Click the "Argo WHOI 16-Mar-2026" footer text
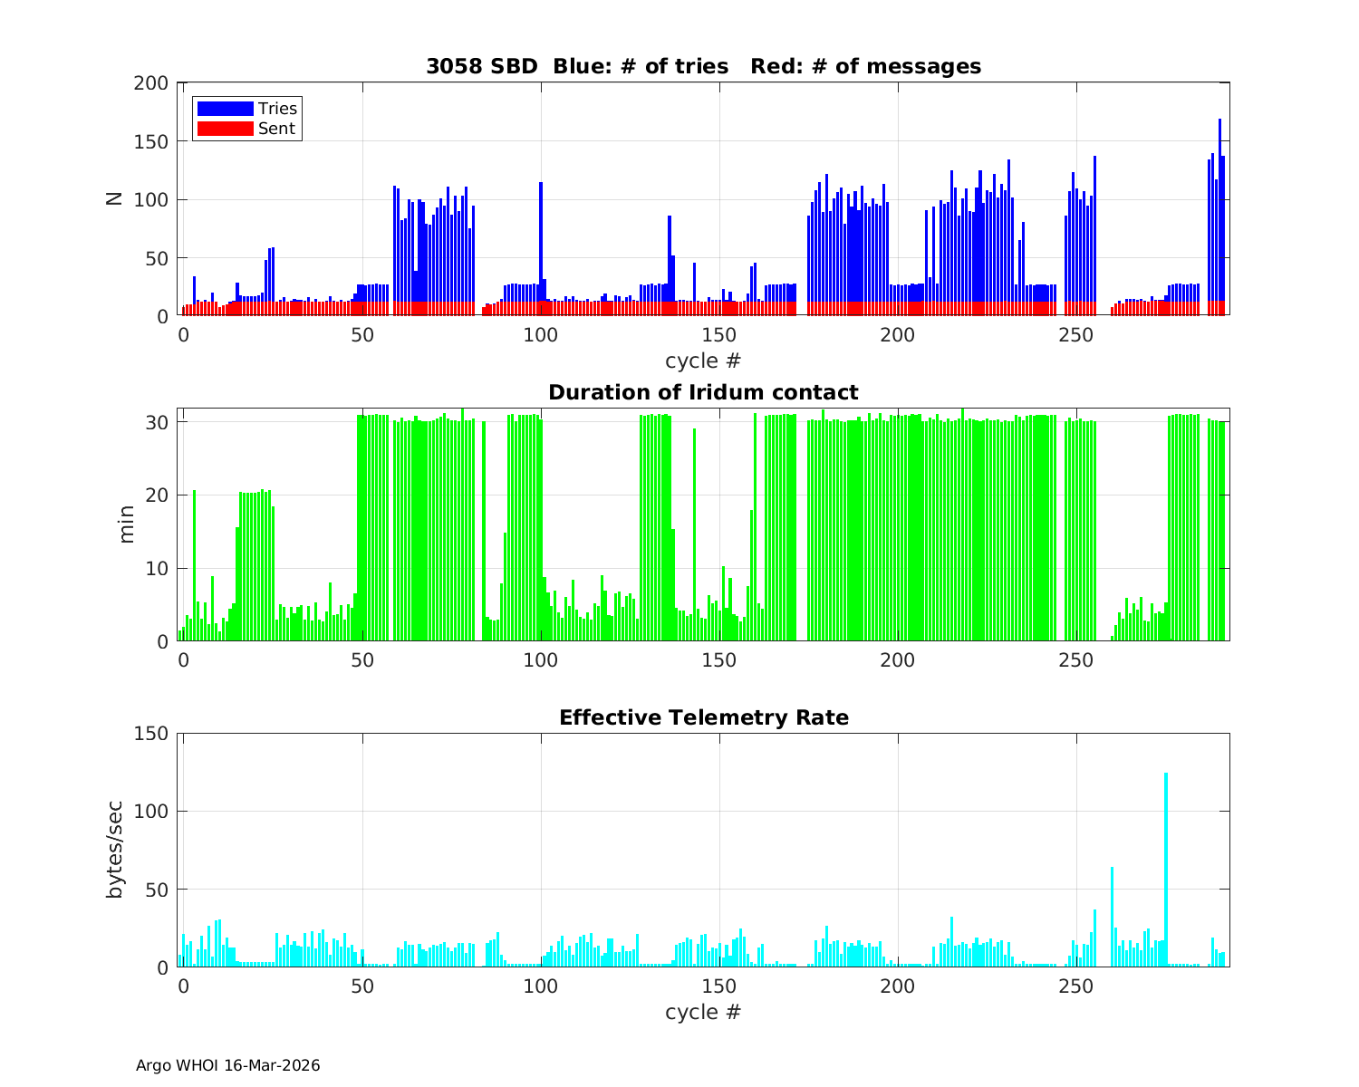The image size is (1359, 1087). (227, 1065)
